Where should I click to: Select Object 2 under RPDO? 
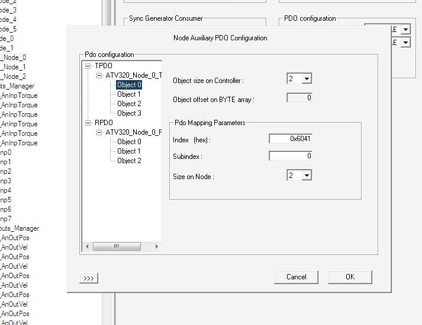tap(129, 161)
